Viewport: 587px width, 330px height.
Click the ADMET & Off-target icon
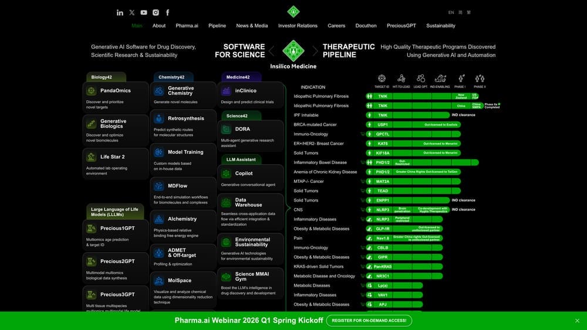tap(158, 253)
